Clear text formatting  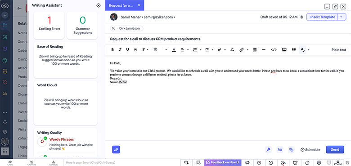pyautogui.click(x=233, y=49)
